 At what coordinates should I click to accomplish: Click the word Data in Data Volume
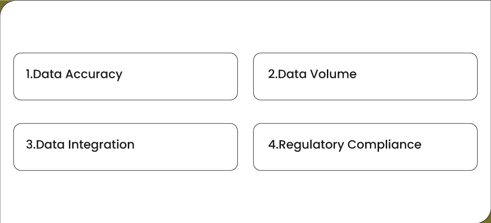[x=292, y=74]
